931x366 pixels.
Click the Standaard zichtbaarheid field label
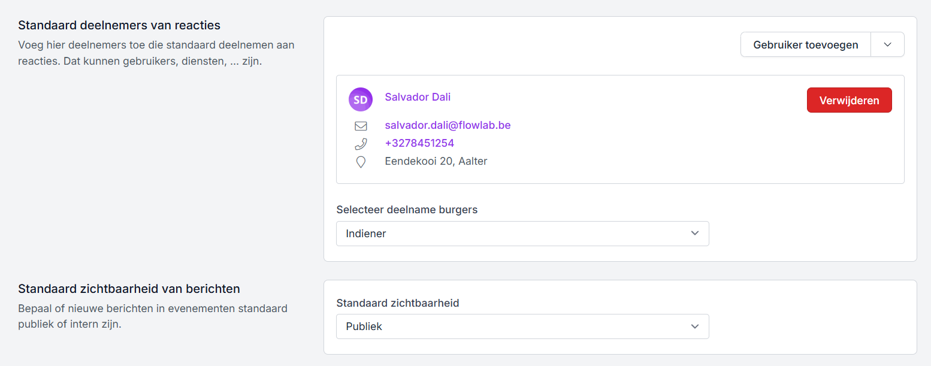click(397, 303)
